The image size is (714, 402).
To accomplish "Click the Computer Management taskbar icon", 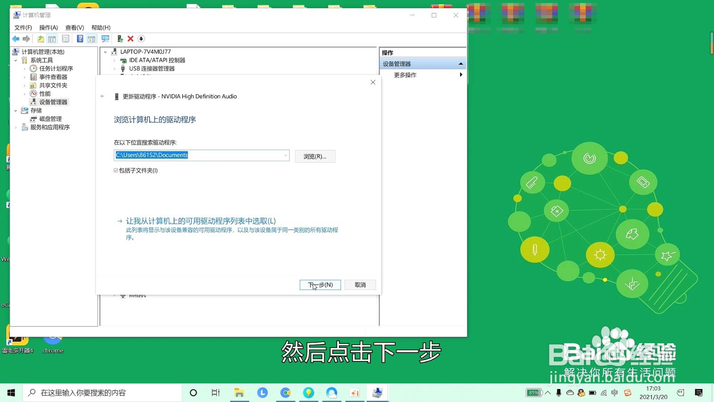I will (x=378, y=393).
